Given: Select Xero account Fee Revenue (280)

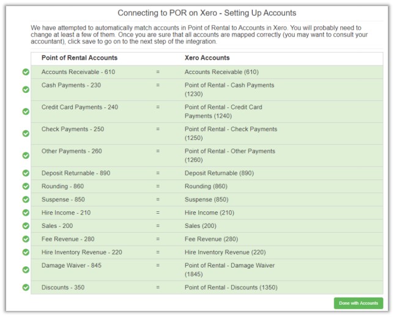Looking at the screenshot, I should [x=211, y=239].
